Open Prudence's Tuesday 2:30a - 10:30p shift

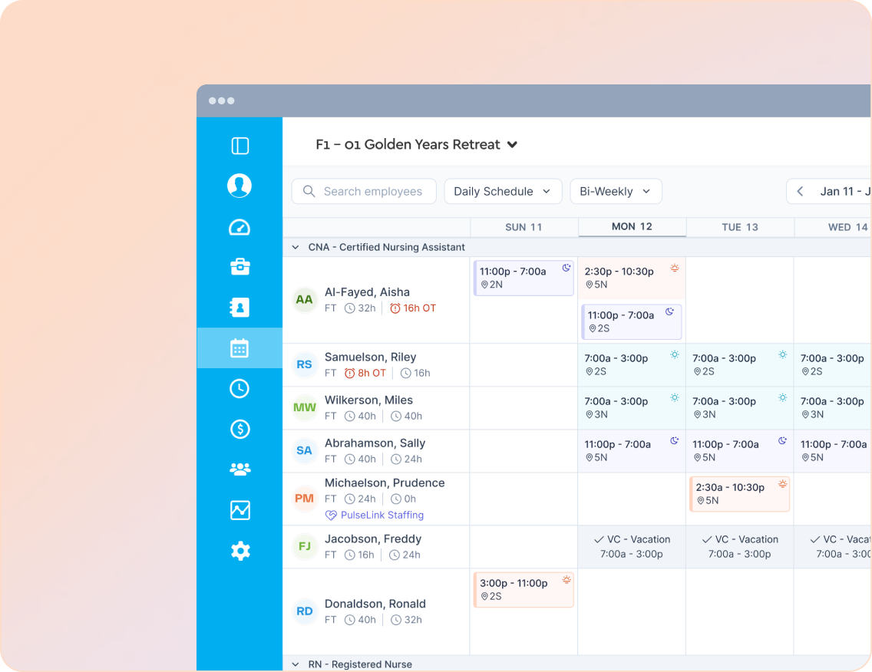tap(740, 493)
